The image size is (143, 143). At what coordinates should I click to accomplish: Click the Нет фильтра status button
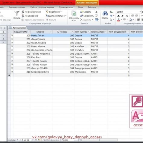51,140
